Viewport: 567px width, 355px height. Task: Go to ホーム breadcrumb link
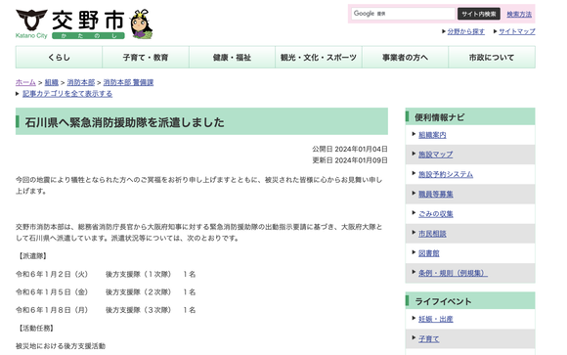point(25,82)
